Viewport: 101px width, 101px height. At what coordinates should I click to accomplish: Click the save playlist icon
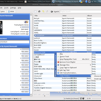(x=39, y=11)
